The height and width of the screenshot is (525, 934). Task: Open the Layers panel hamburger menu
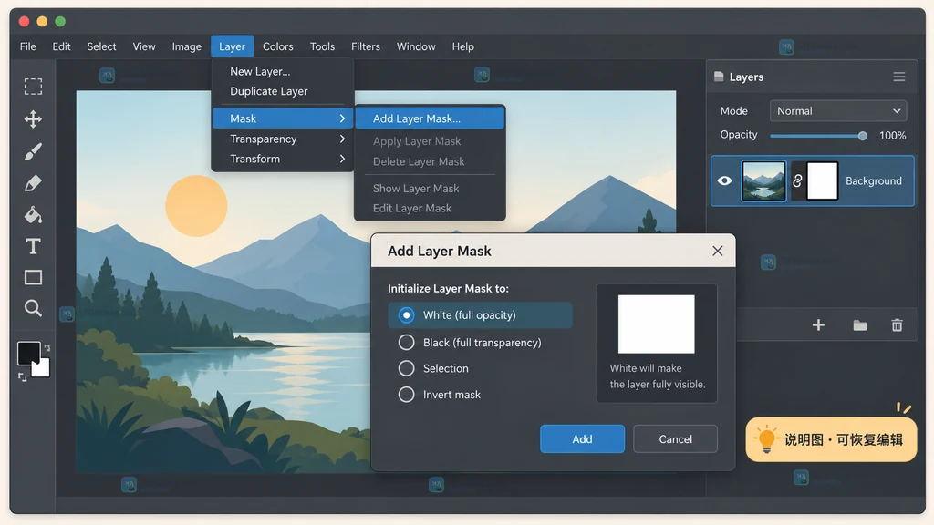point(899,77)
